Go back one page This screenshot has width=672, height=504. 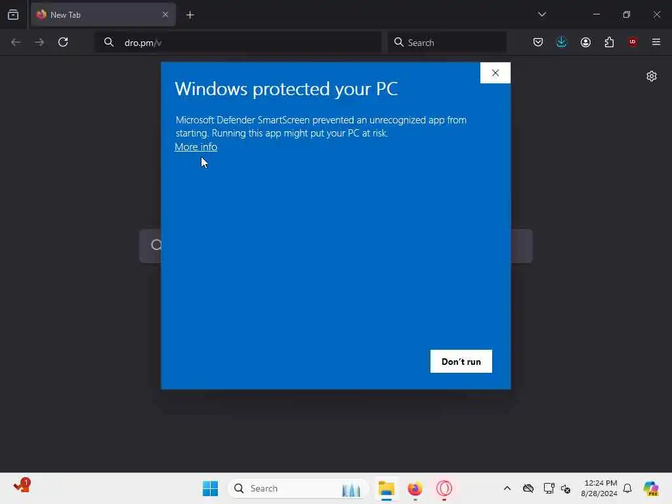click(16, 42)
